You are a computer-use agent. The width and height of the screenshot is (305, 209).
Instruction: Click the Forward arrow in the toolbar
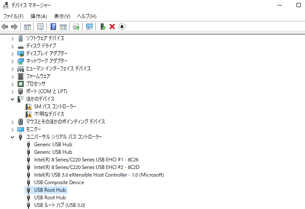point(14,27)
